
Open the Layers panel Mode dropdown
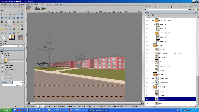(170, 10)
